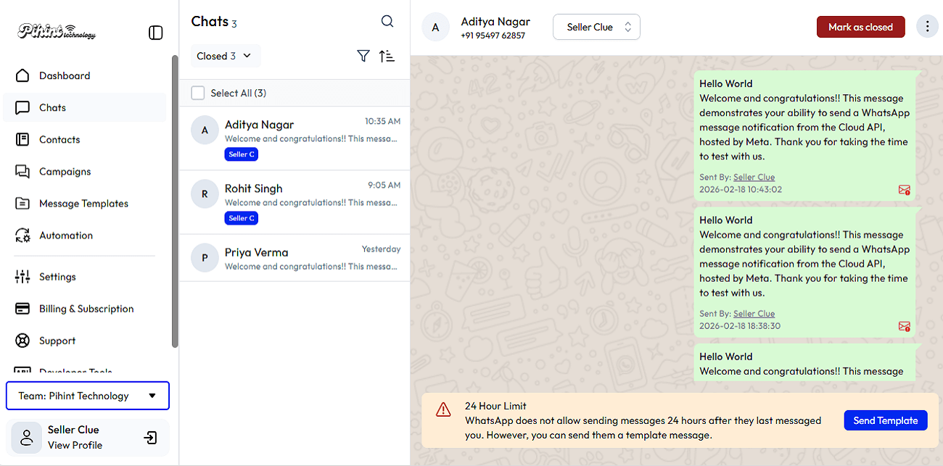Viewport: 943px width, 466px height.
Task: Expand the Team: Pihint Technology selector
Action: [87, 396]
